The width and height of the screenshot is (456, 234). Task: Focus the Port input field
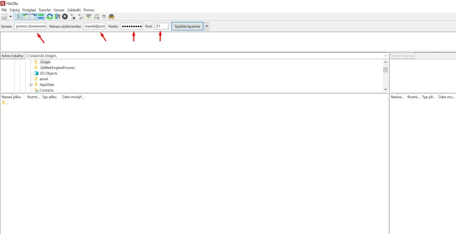pos(161,26)
